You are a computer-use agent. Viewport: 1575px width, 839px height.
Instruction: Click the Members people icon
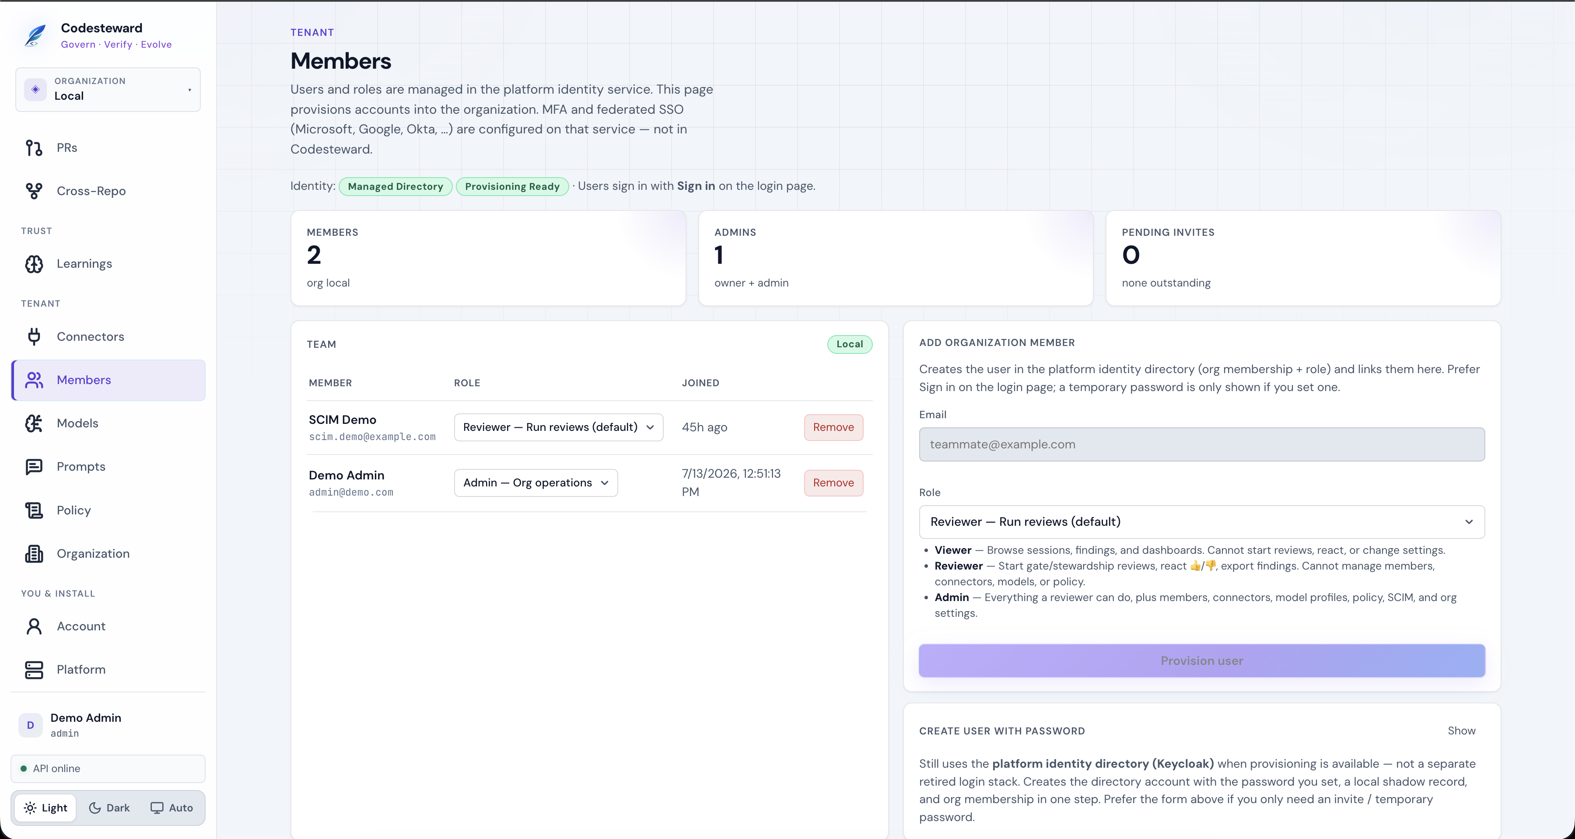(x=34, y=381)
